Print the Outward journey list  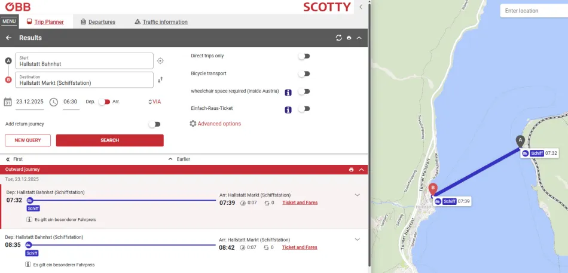(x=351, y=170)
